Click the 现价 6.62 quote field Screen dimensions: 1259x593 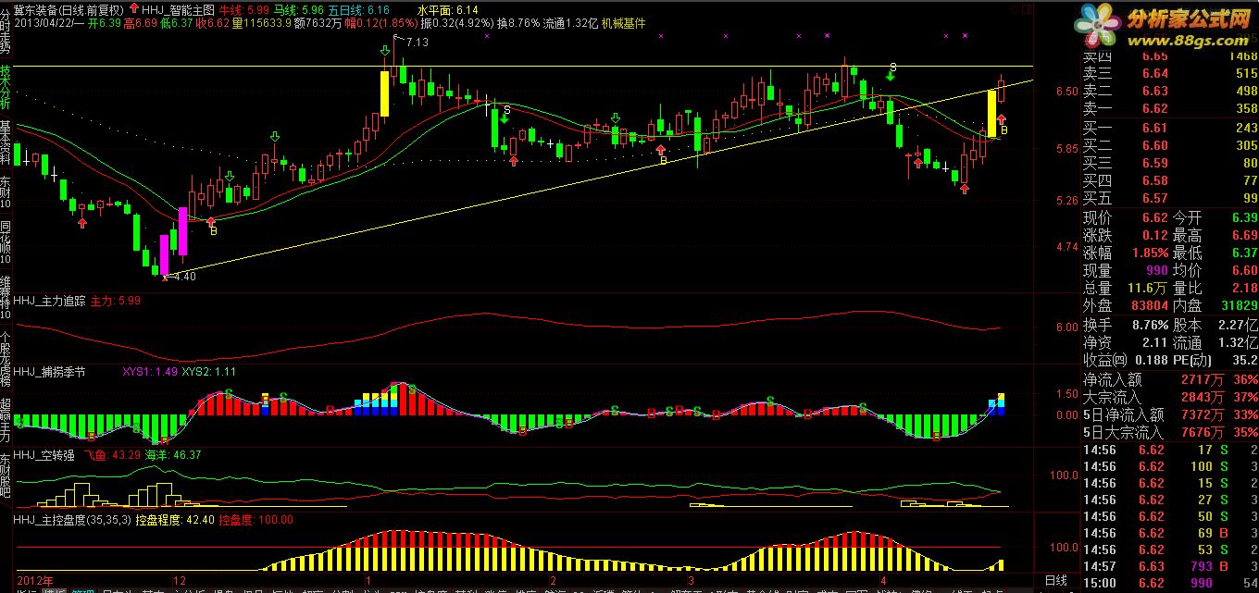click(x=1126, y=217)
